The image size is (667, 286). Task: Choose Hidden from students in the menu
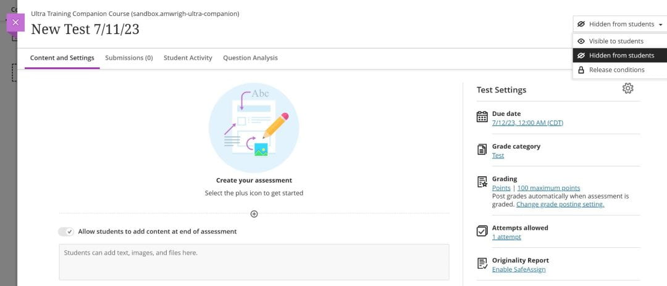pyautogui.click(x=621, y=55)
